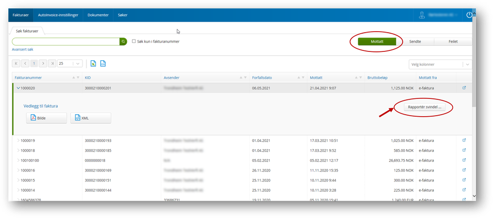Click into the invoice search field

pos(66,42)
